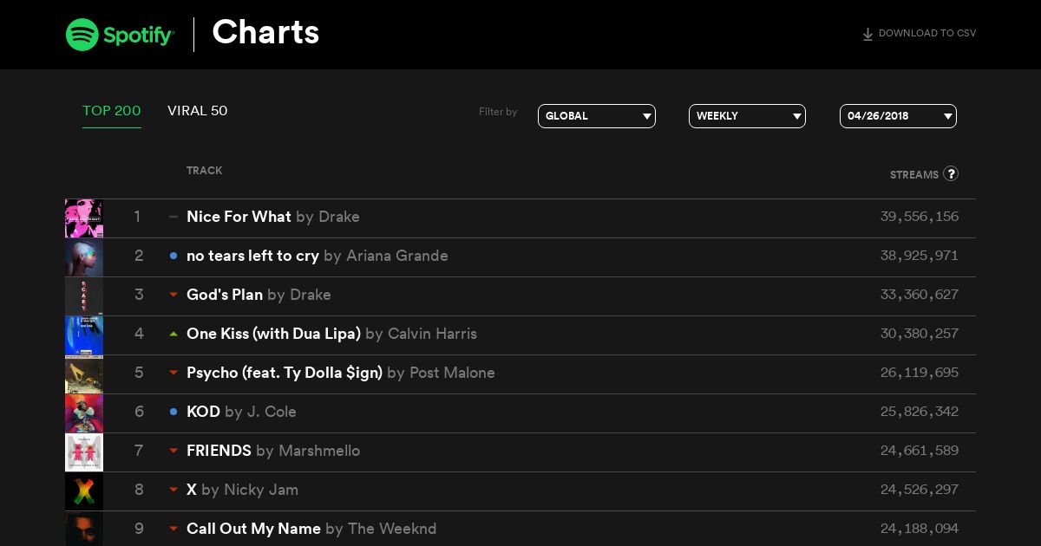Click the red down arrow beside FRIENDS
1041x546 pixels.
click(x=173, y=451)
